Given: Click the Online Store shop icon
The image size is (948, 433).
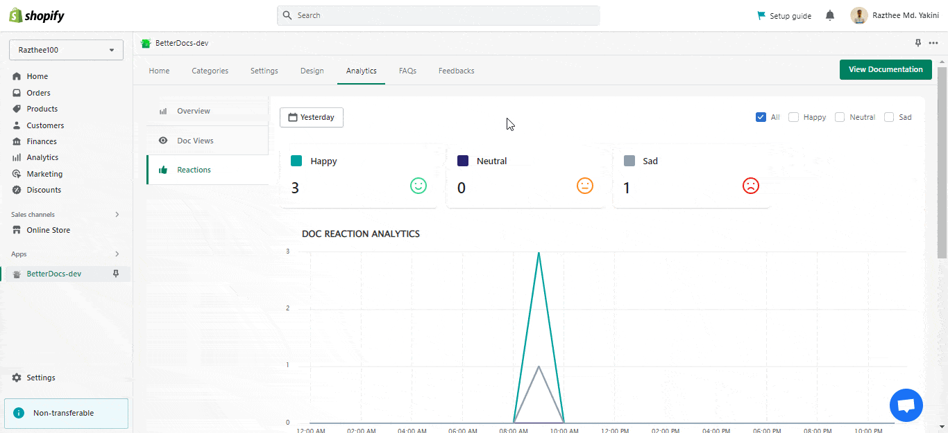Looking at the screenshot, I should (x=17, y=230).
